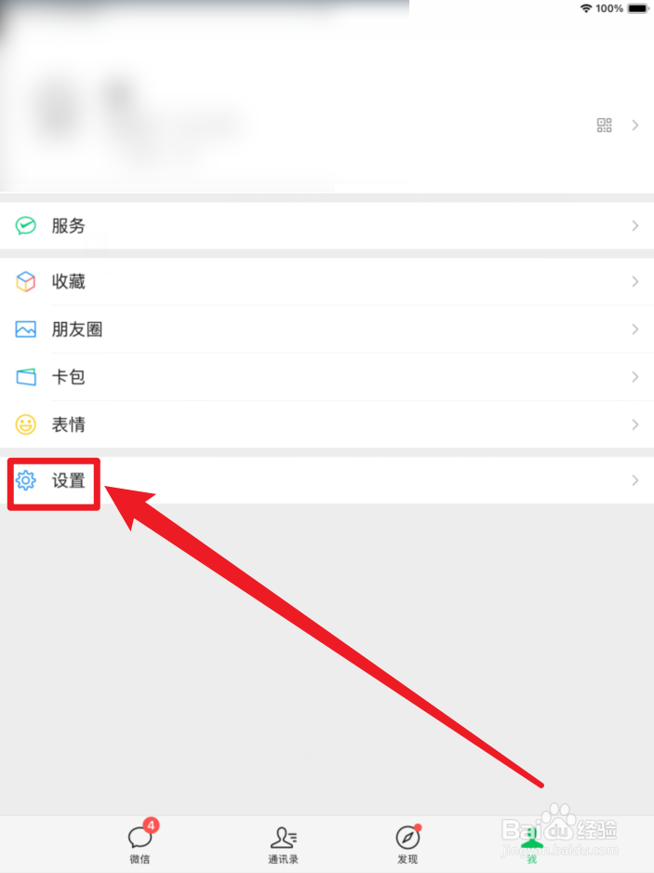Tap the 卡包 wallet icon
This screenshot has width=654, height=873.
pyautogui.click(x=26, y=377)
